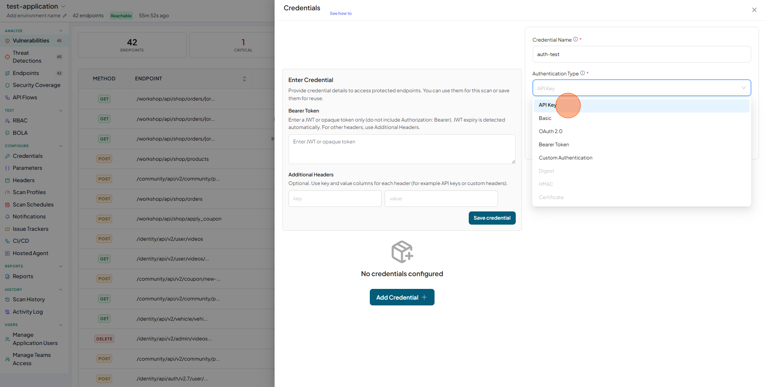766x387 pixels.
Task: Click the pencil icon to edit environment name
Action: [x=65, y=16]
